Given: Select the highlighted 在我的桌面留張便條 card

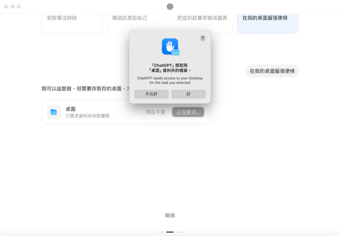Looking at the screenshot, I should [x=268, y=24].
